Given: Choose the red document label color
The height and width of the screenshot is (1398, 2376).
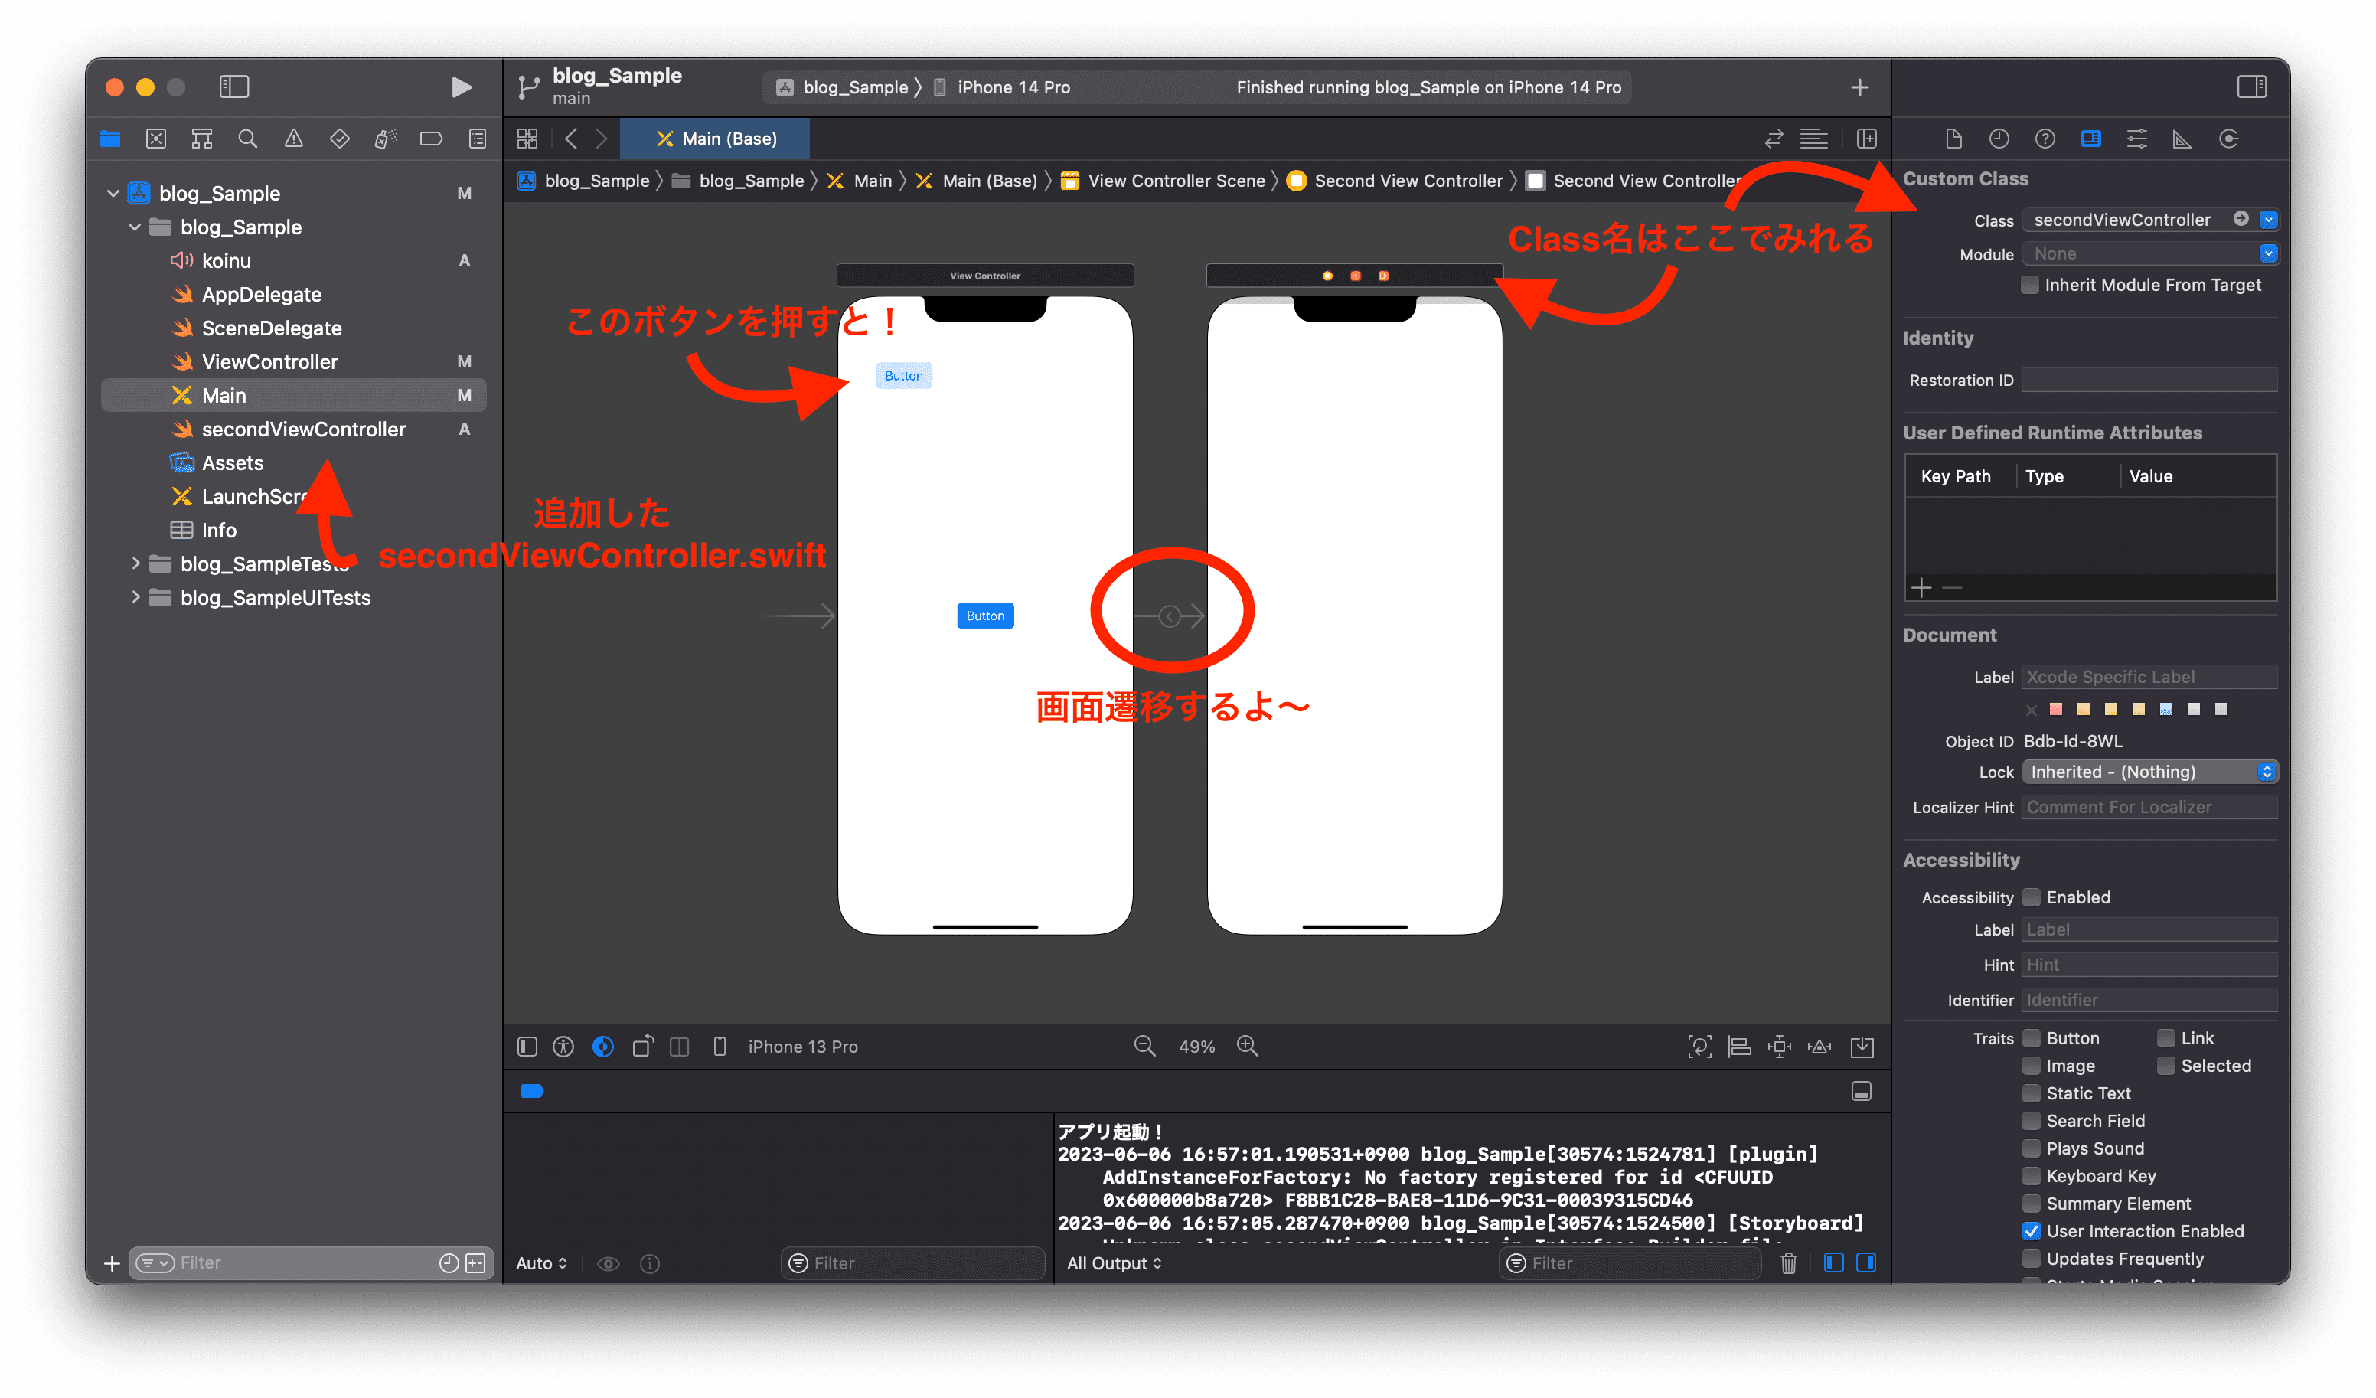Looking at the screenshot, I should (2056, 708).
